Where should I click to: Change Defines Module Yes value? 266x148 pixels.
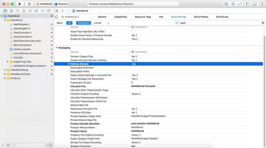pos(135,64)
